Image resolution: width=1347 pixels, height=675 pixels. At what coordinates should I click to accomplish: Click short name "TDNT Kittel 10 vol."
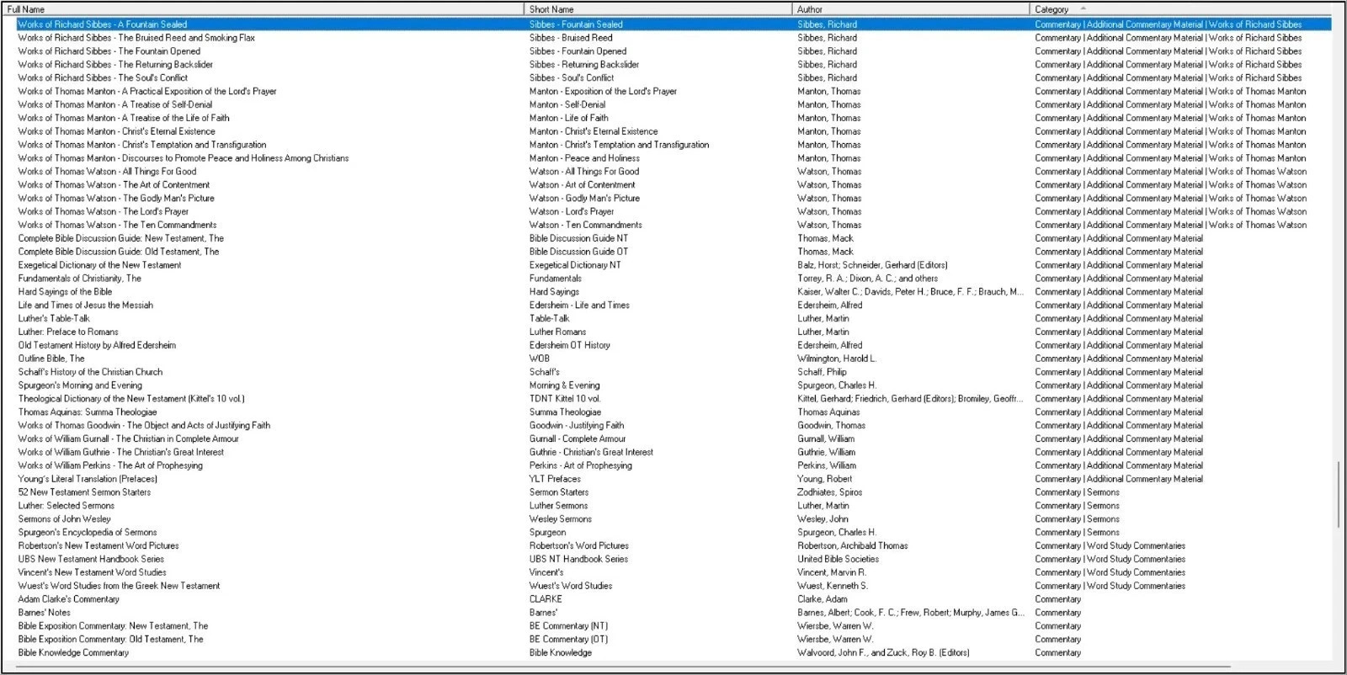(x=565, y=399)
